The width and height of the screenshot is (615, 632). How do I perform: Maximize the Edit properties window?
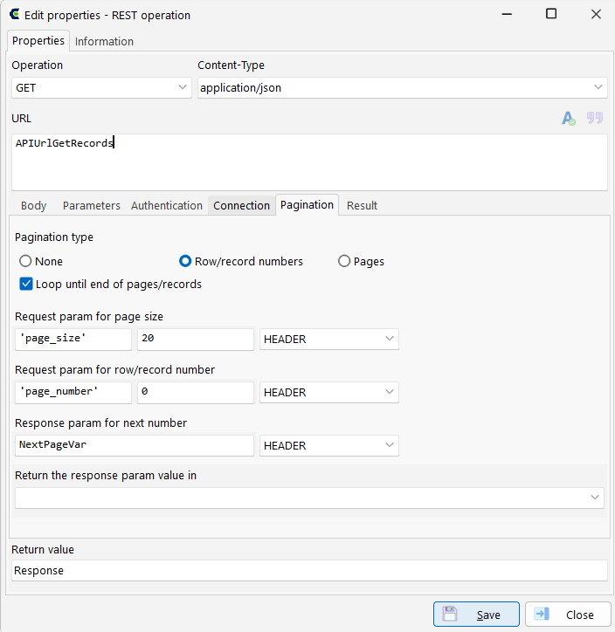pyautogui.click(x=551, y=14)
